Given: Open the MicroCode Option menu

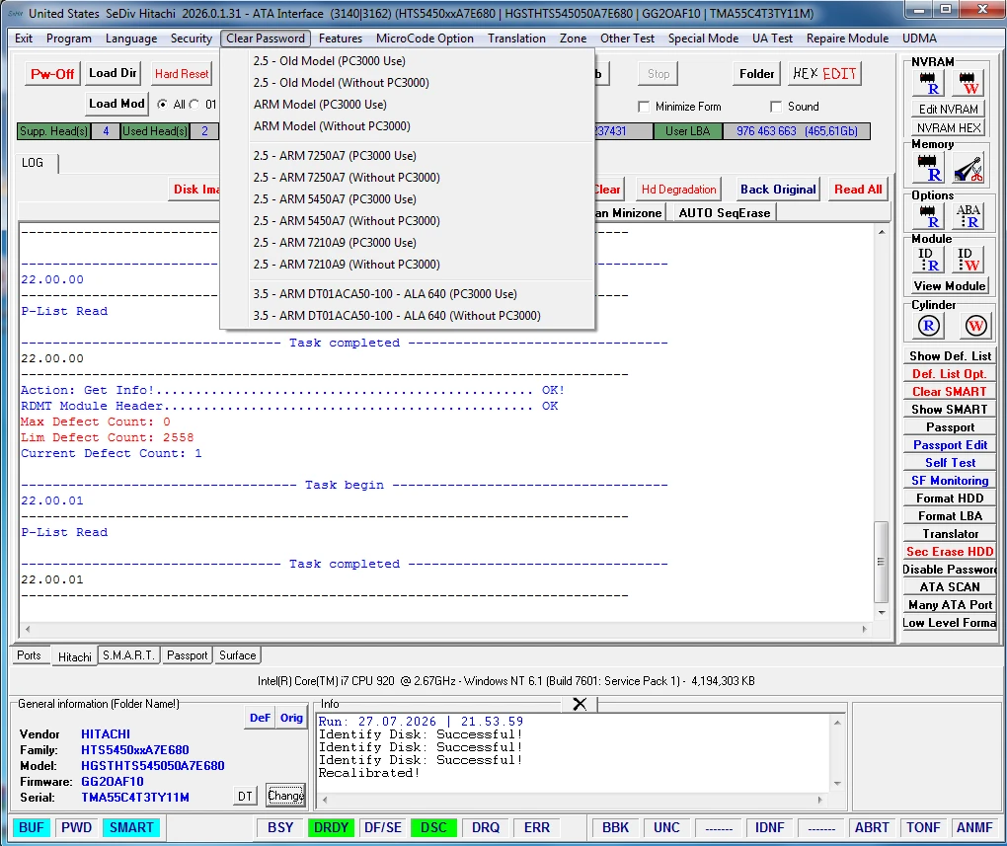Looking at the screenshot, I should click(425, 38).
